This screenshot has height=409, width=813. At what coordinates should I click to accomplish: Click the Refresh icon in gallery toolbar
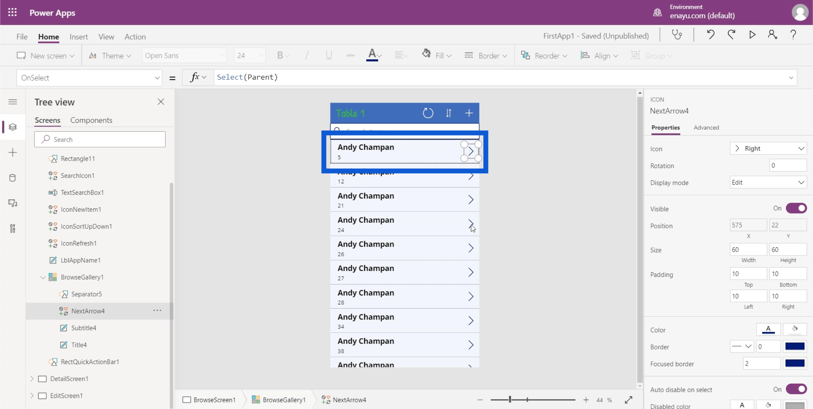point(428,113)
